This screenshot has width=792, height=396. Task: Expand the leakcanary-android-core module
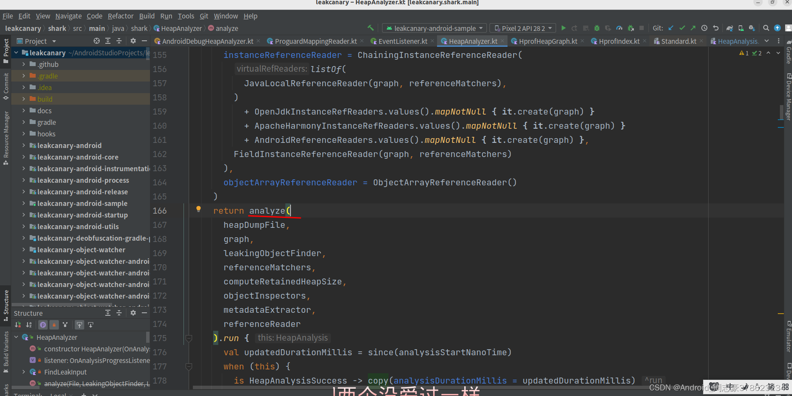[24, 157]
